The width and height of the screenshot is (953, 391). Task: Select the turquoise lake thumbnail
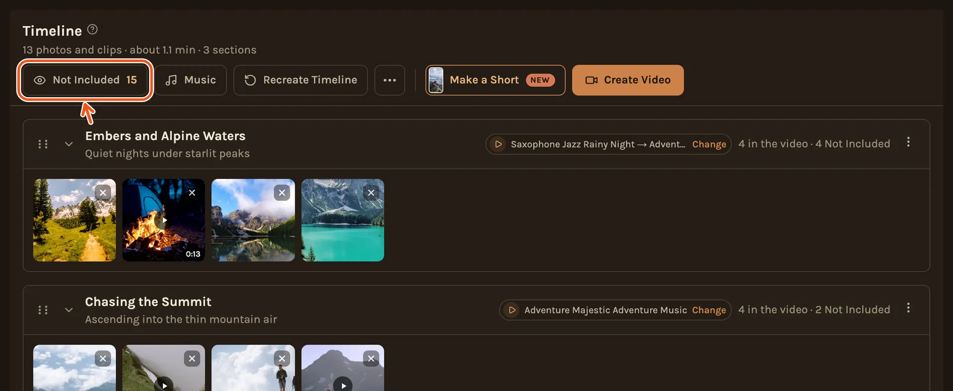point(342,220)
